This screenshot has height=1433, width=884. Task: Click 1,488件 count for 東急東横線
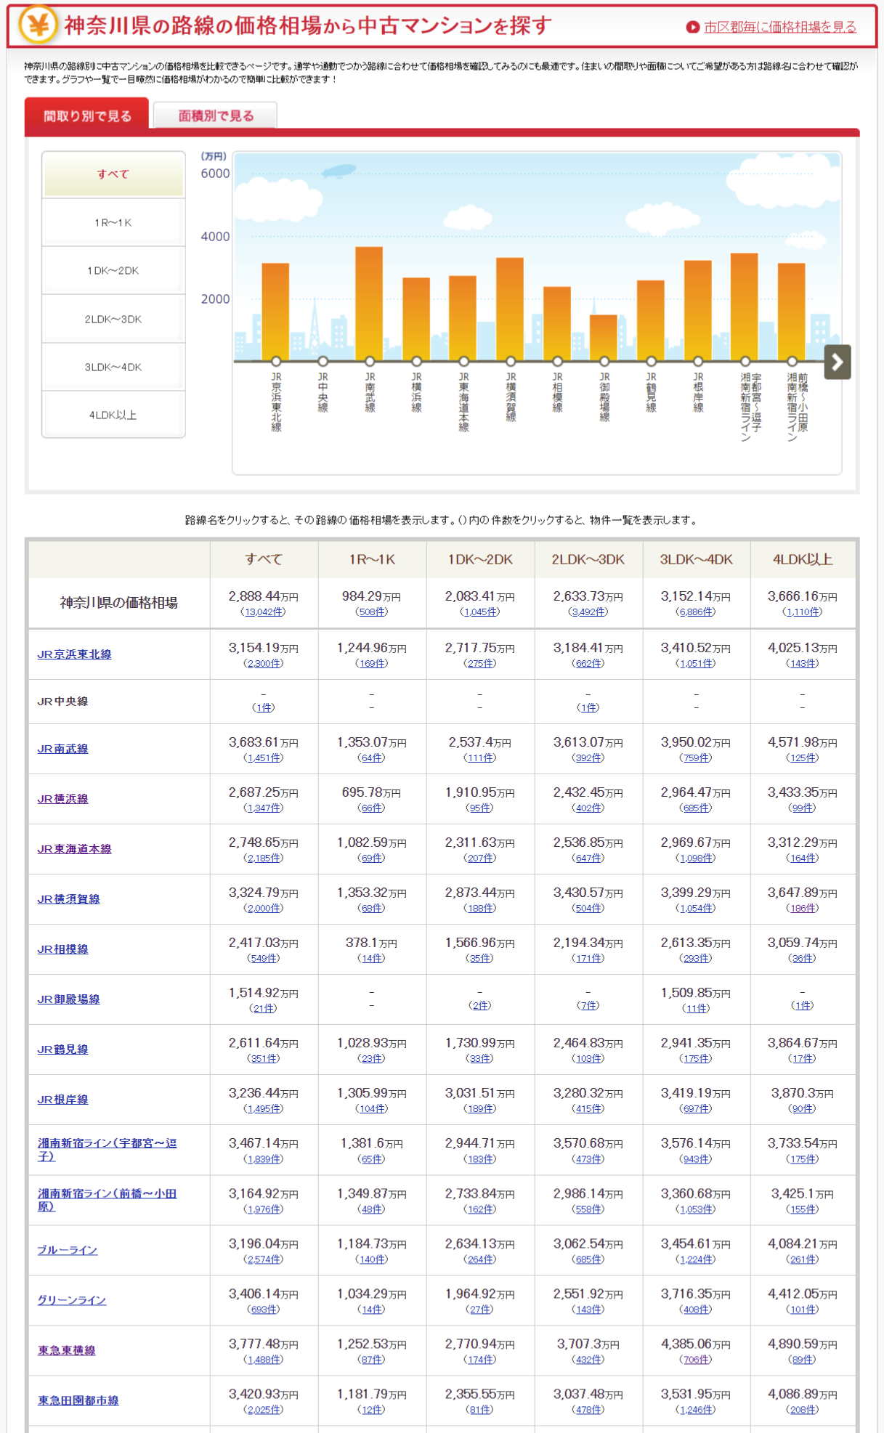pos(264,1359)
